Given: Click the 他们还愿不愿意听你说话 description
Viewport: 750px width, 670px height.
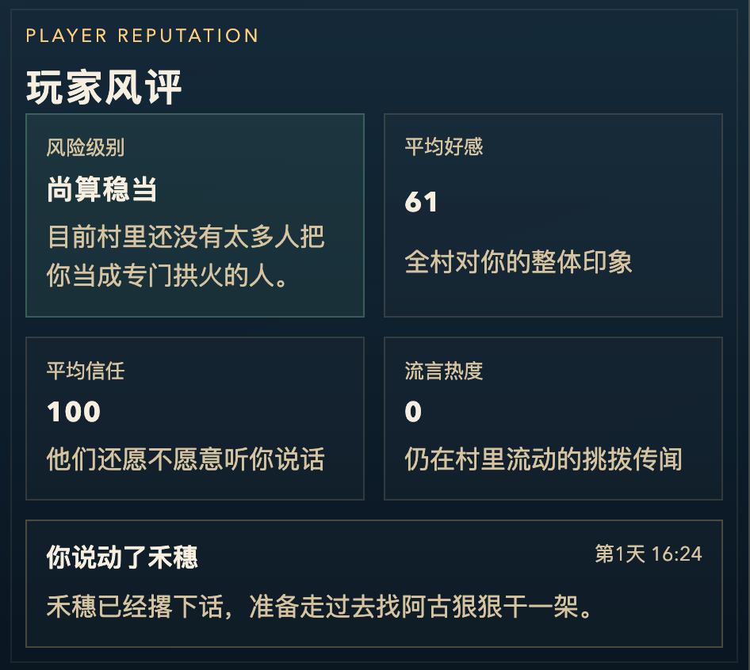Looking at the screenshot, I should pyautogui.click(x=186, y=459).
